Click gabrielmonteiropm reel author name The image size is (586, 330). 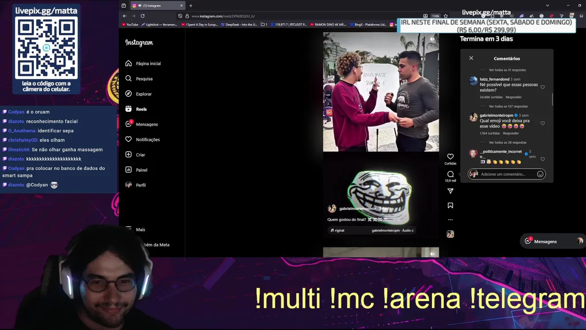point(356,209)
